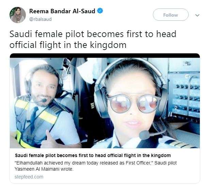Click the foreground pilot's headset microphone
Screen dimensions: 207x189
144,135
